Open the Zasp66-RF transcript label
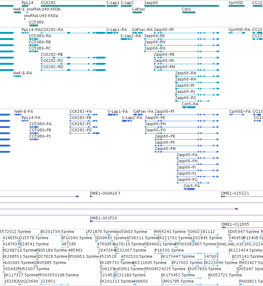This screenshot has width=263, height=286. pos(164,30)
